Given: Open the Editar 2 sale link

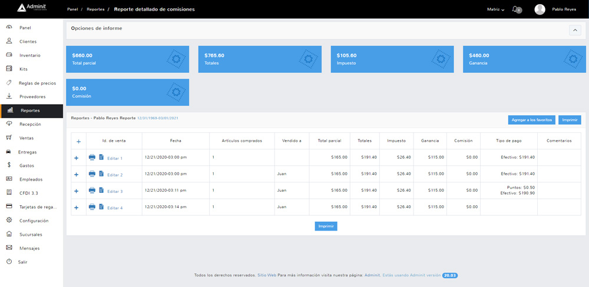Looking at the screenshot, I should pyautogui.click(x=115, y=175).
